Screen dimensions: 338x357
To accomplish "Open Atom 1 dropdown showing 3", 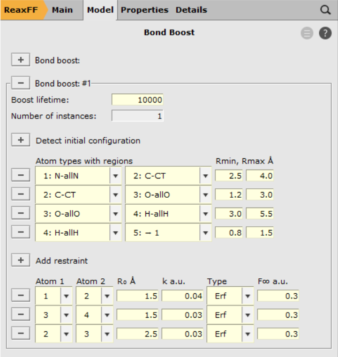I will 54,315.
